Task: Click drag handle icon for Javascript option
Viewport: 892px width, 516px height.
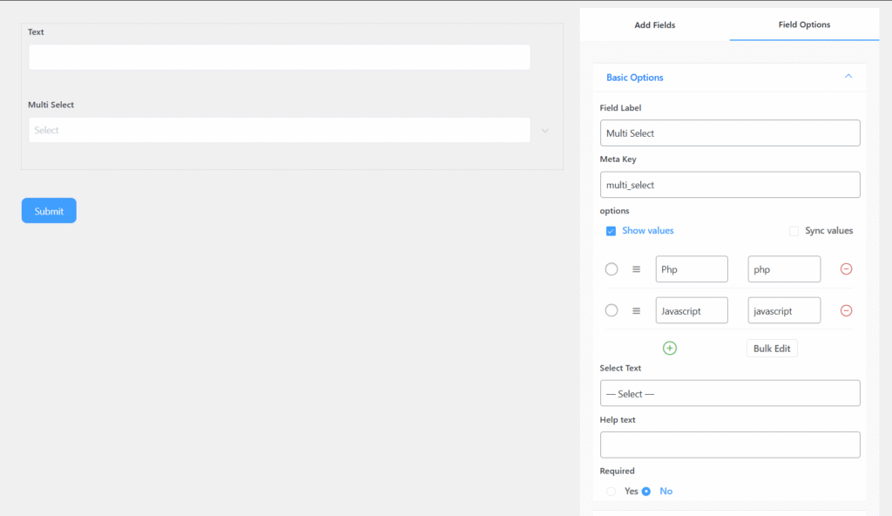Action: [x=636, y=310]
